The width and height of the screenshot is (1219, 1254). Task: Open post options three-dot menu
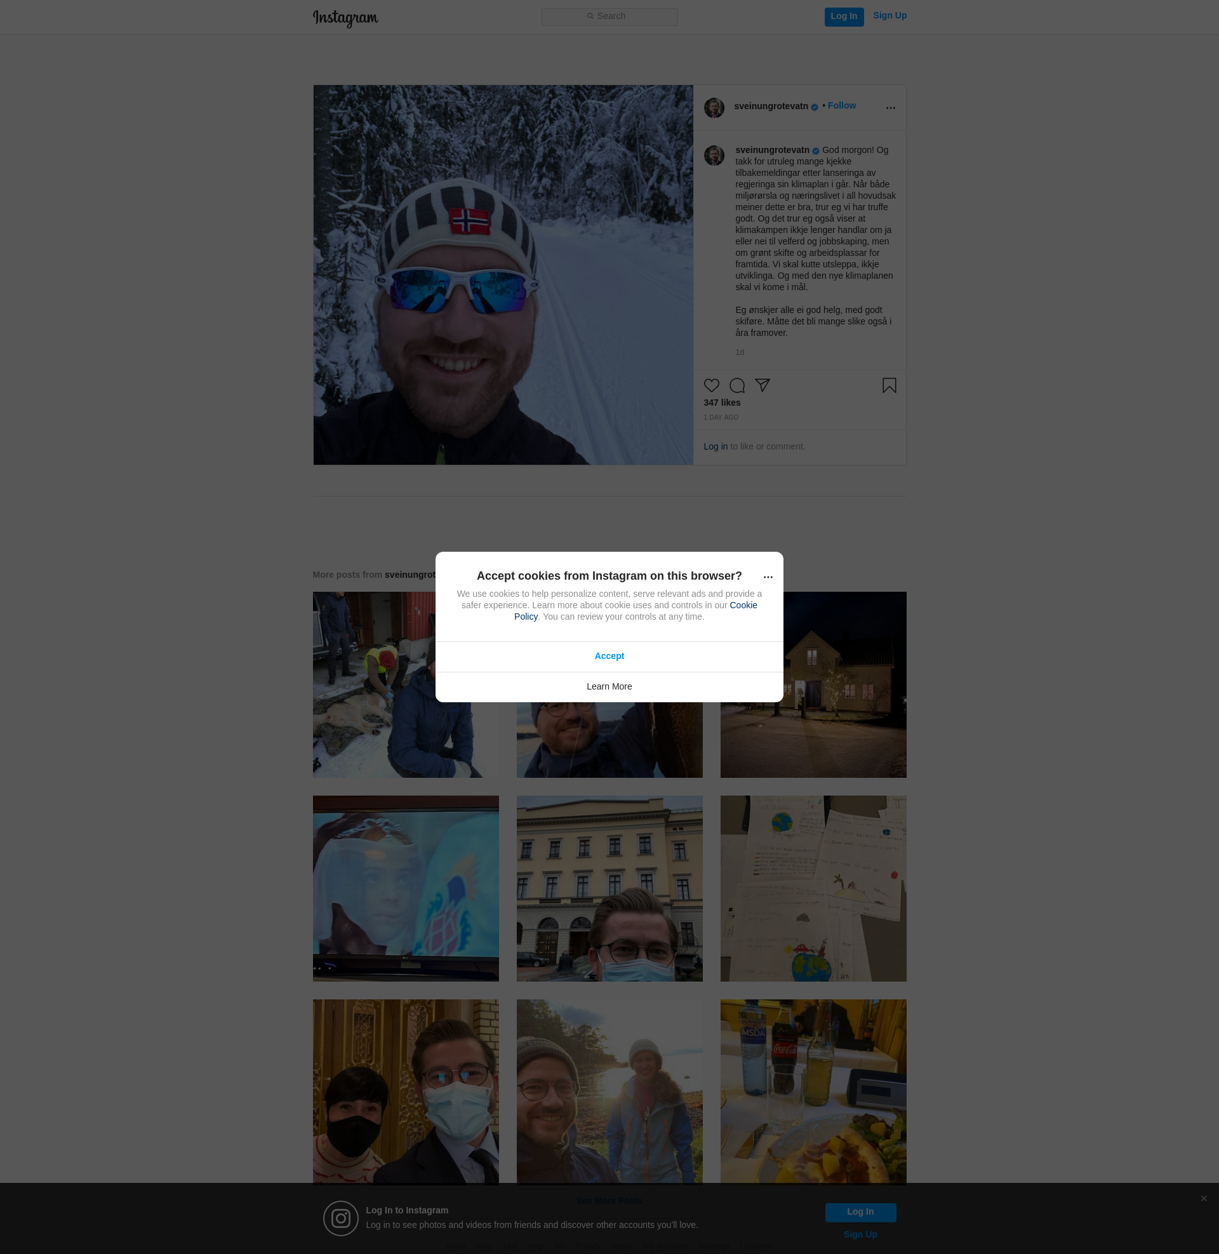click(x=890, y=108)
